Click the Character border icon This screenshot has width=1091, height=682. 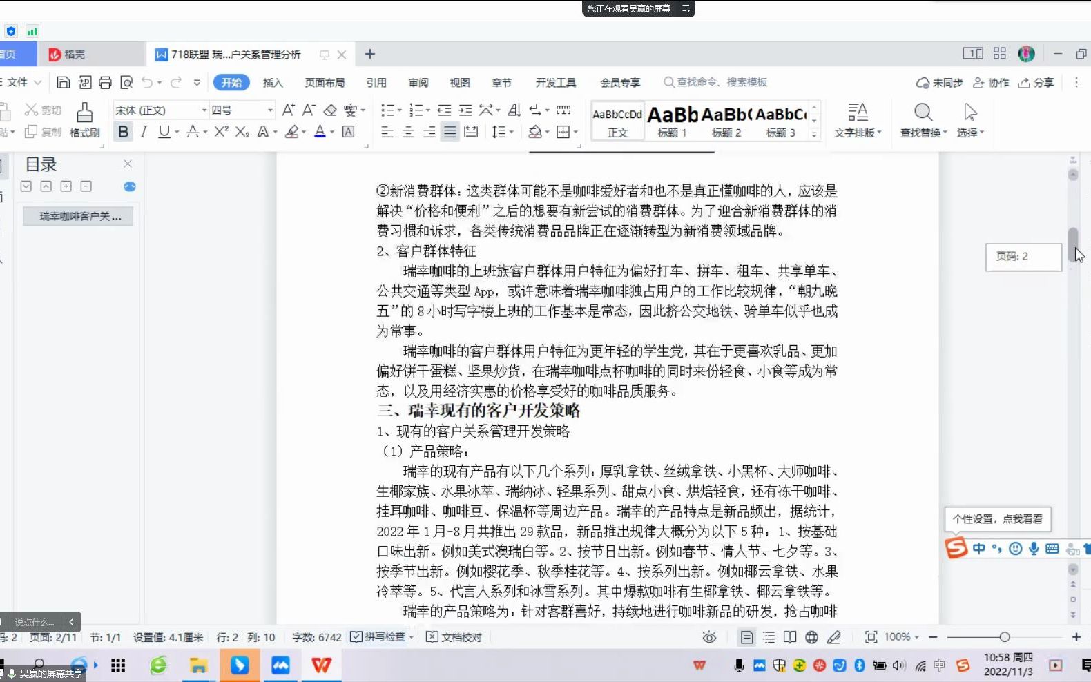[349, 131]
